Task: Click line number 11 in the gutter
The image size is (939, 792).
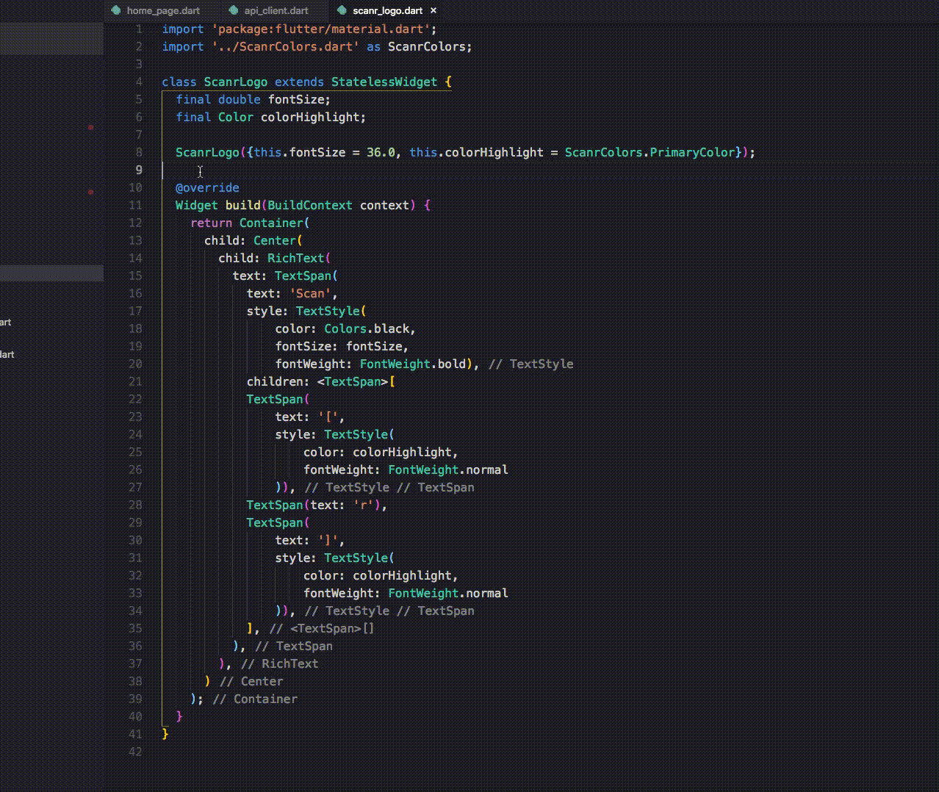Action: click(135, 205)
